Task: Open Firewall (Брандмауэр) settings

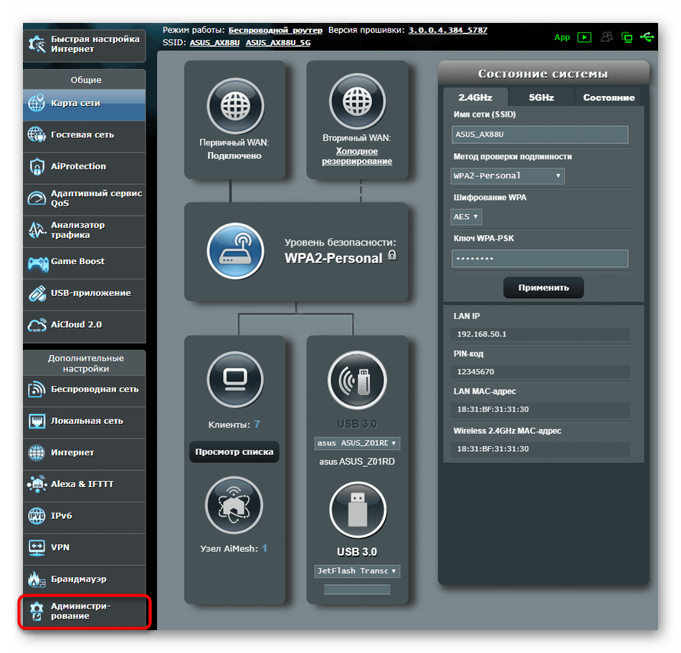Action: pos(85,580)
